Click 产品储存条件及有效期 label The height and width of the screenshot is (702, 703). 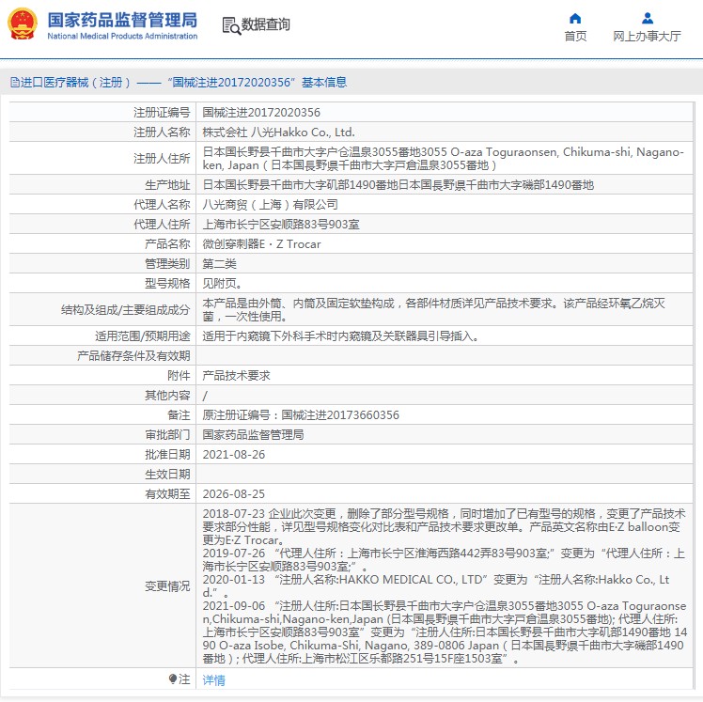[133, 356]
